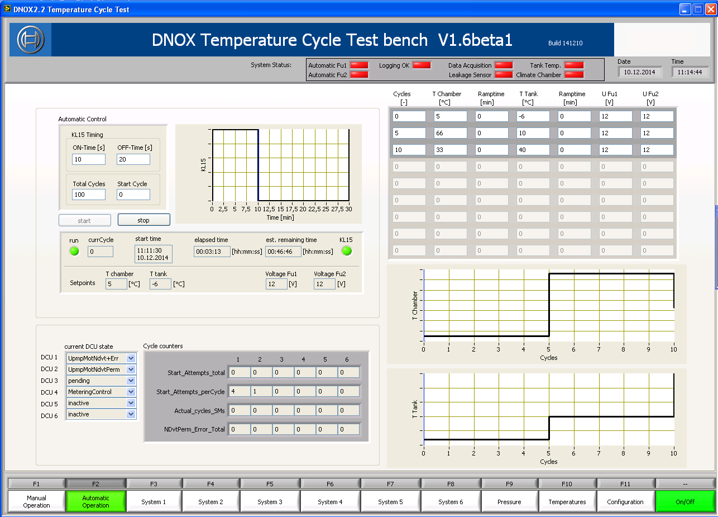Click the Climate Chamber status indicator
The width and height of the screenshot is (718, 517).
click(x=574, y=75)
